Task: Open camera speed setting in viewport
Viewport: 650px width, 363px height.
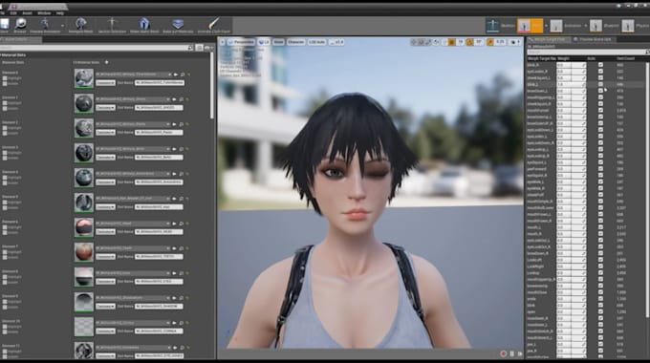Action: coord(514,42)
